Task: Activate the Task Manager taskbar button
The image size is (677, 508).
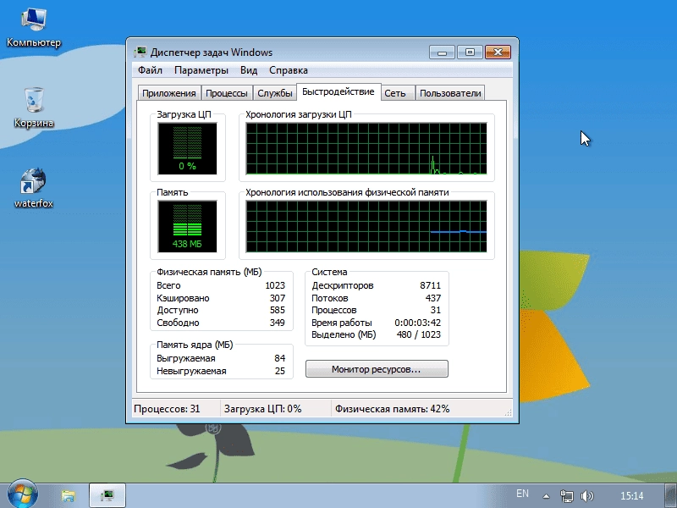Action: point(107,495)
